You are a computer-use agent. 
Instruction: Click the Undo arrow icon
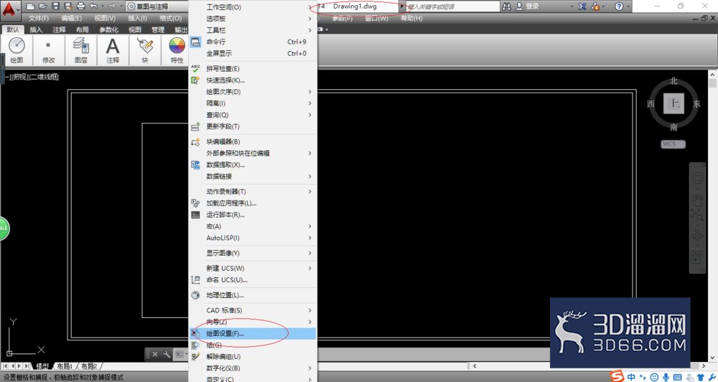[93, 6]
